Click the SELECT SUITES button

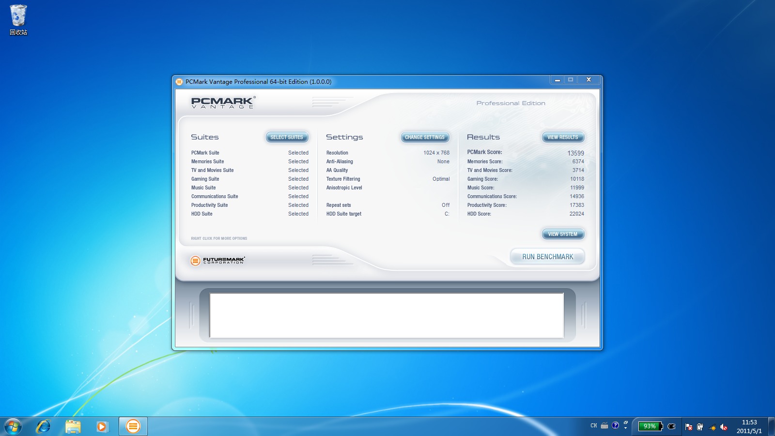tap(287, 137)
